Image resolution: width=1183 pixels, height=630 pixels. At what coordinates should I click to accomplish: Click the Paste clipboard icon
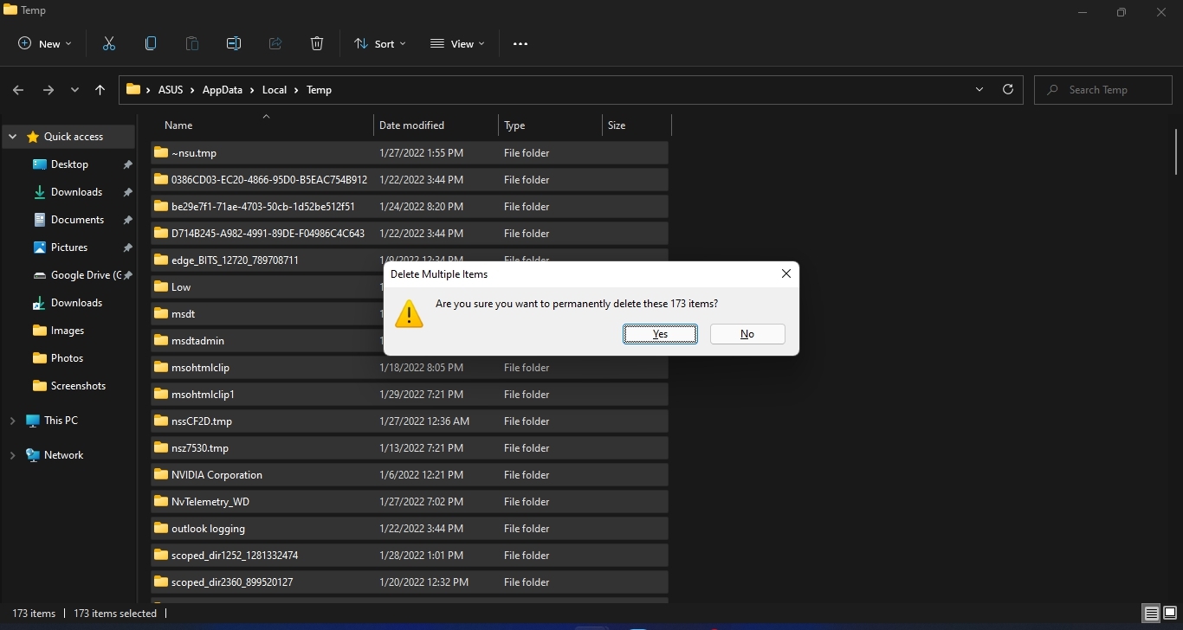(x=192, y=43)
